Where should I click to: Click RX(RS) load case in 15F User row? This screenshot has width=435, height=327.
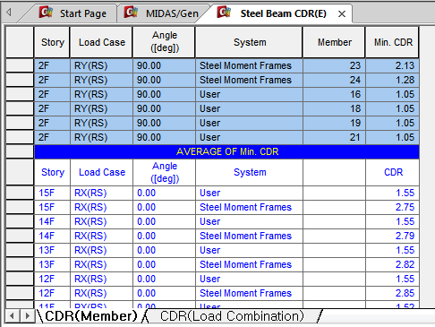point(102,193)
